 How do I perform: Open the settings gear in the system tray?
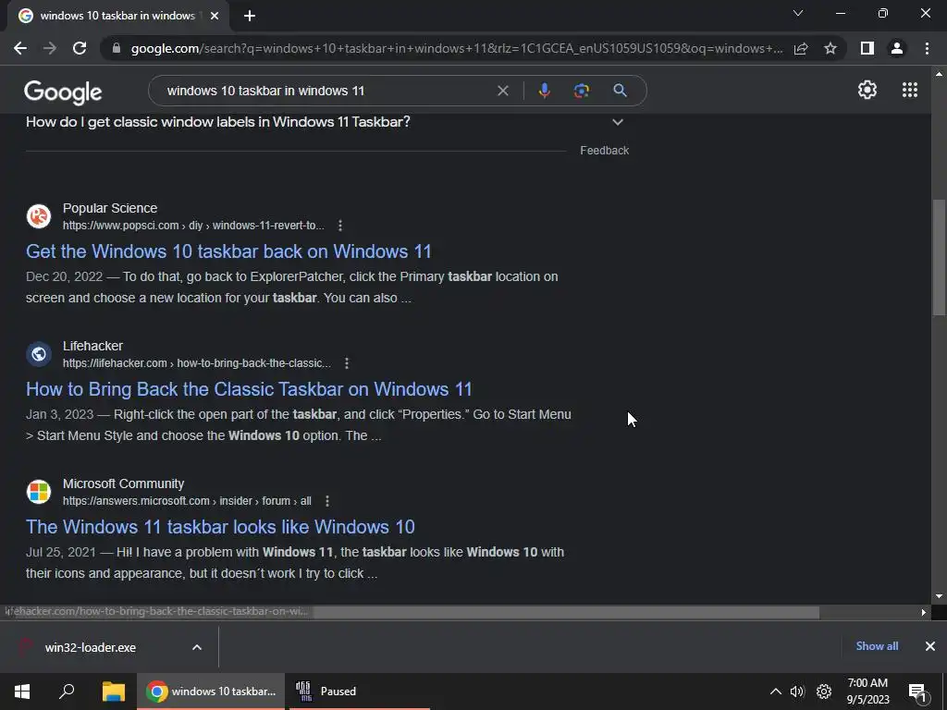pyautogui.click(x=824, y=692)
